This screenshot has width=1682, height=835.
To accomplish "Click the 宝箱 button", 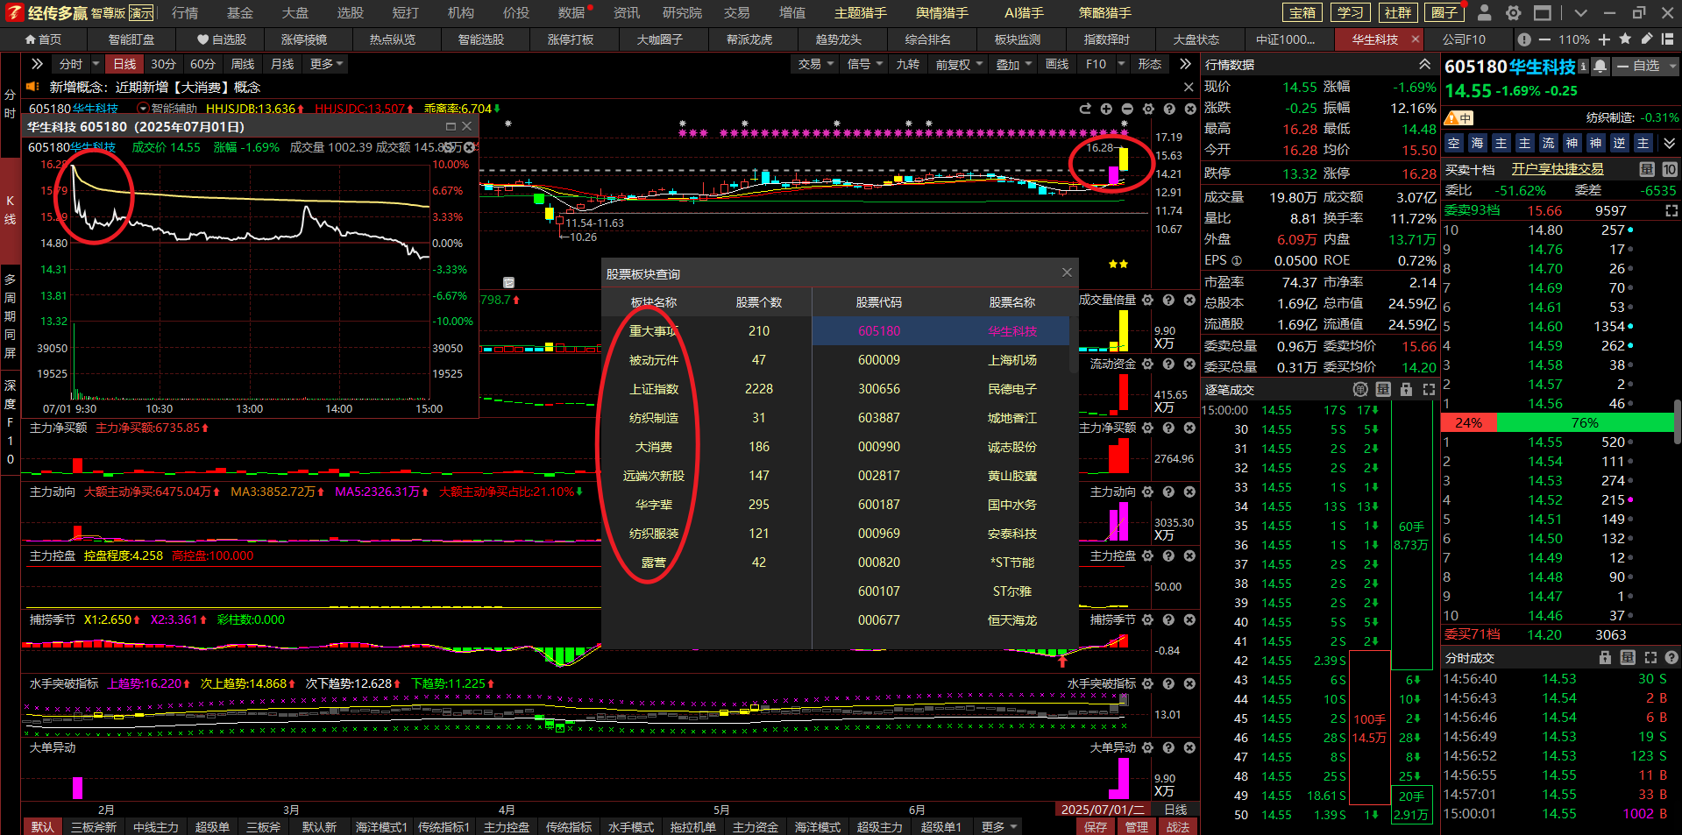I will (x=1303, y=12).
